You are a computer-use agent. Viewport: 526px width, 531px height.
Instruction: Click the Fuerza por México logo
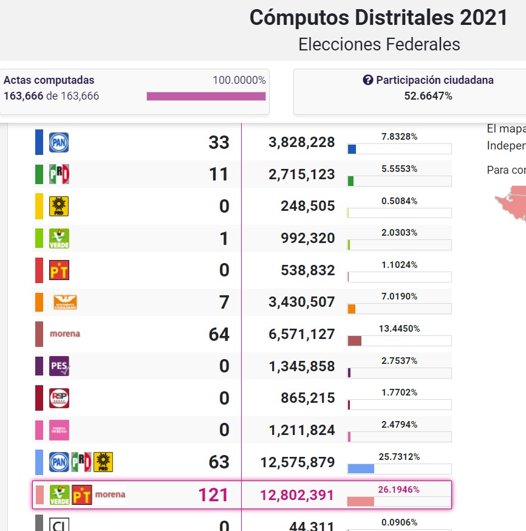(x=59, y=430)
